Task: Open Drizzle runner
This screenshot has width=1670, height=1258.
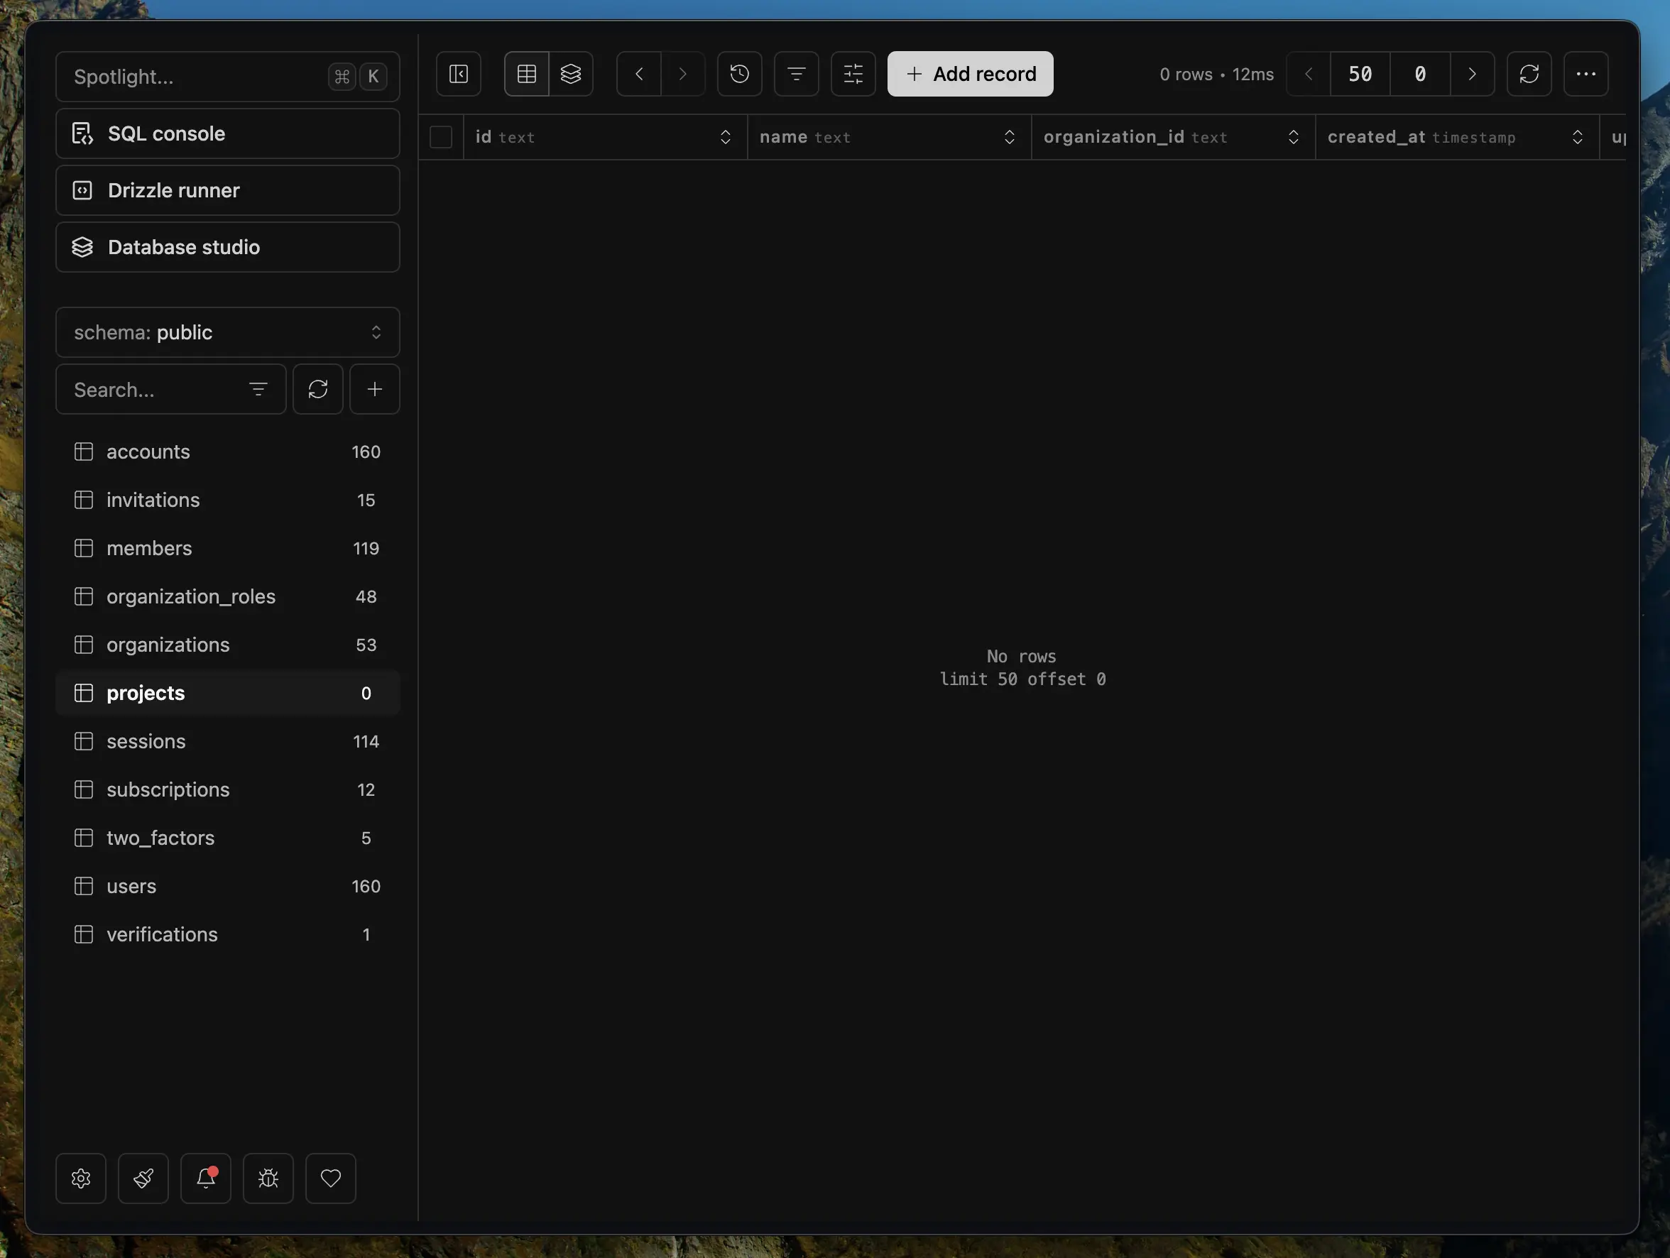Action: 227,190
